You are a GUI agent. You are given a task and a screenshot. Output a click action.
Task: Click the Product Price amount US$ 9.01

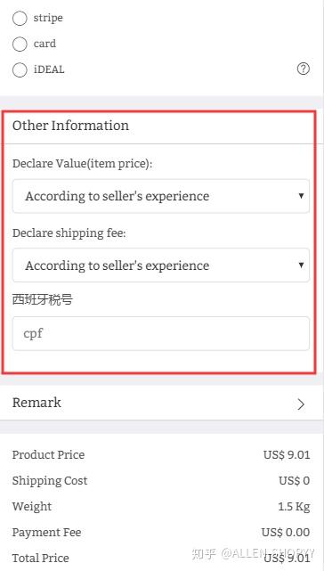(287, 455)
